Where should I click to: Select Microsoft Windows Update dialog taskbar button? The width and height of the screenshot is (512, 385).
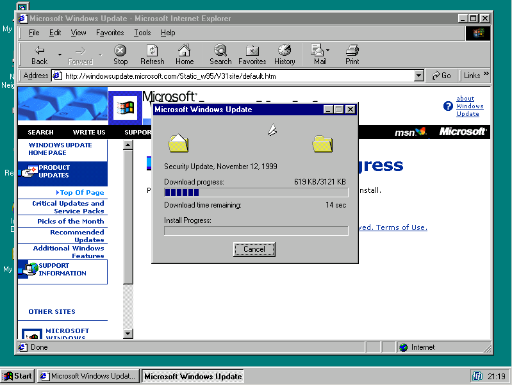pyautogui.click(x=193, y=376)
